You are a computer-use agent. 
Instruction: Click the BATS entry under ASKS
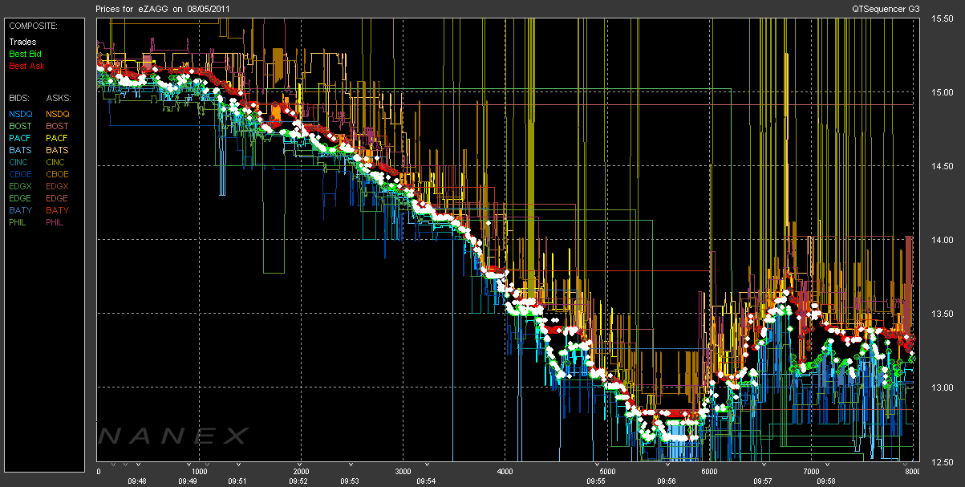point(58,150)
